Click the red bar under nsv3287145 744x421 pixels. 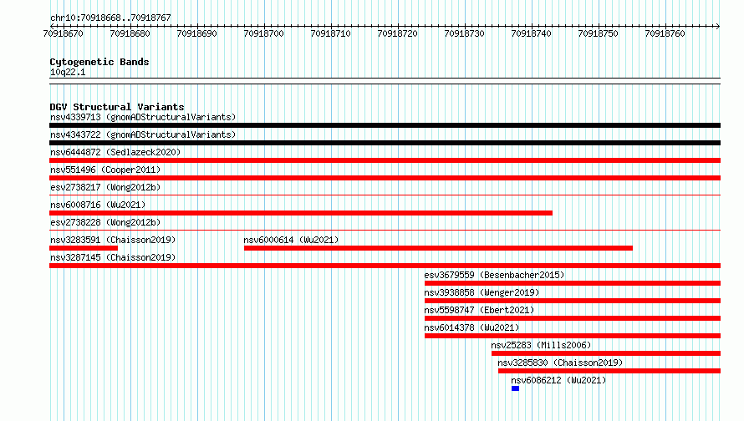pos(385,266)
